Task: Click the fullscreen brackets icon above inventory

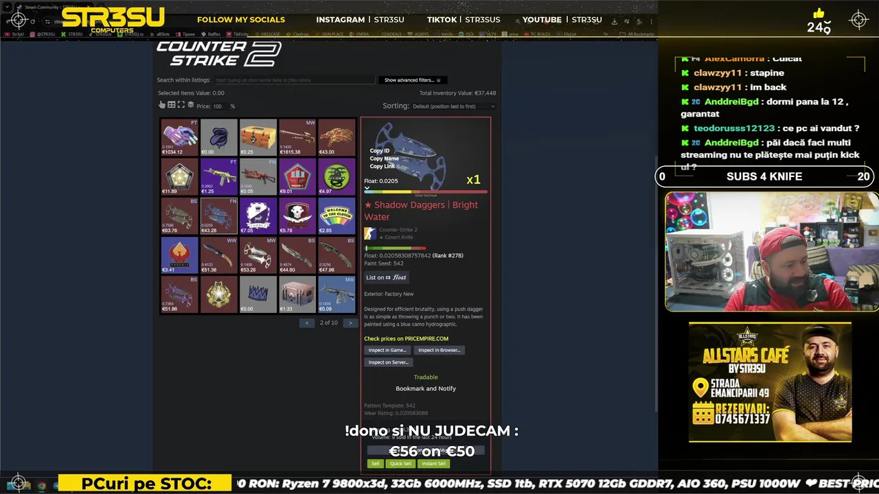Action: pyautogui.click(x=181, y=105)
